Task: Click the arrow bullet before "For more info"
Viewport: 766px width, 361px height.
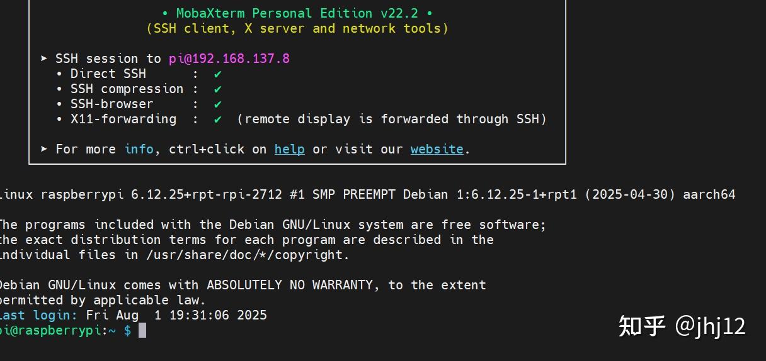Action: point(44,149)
